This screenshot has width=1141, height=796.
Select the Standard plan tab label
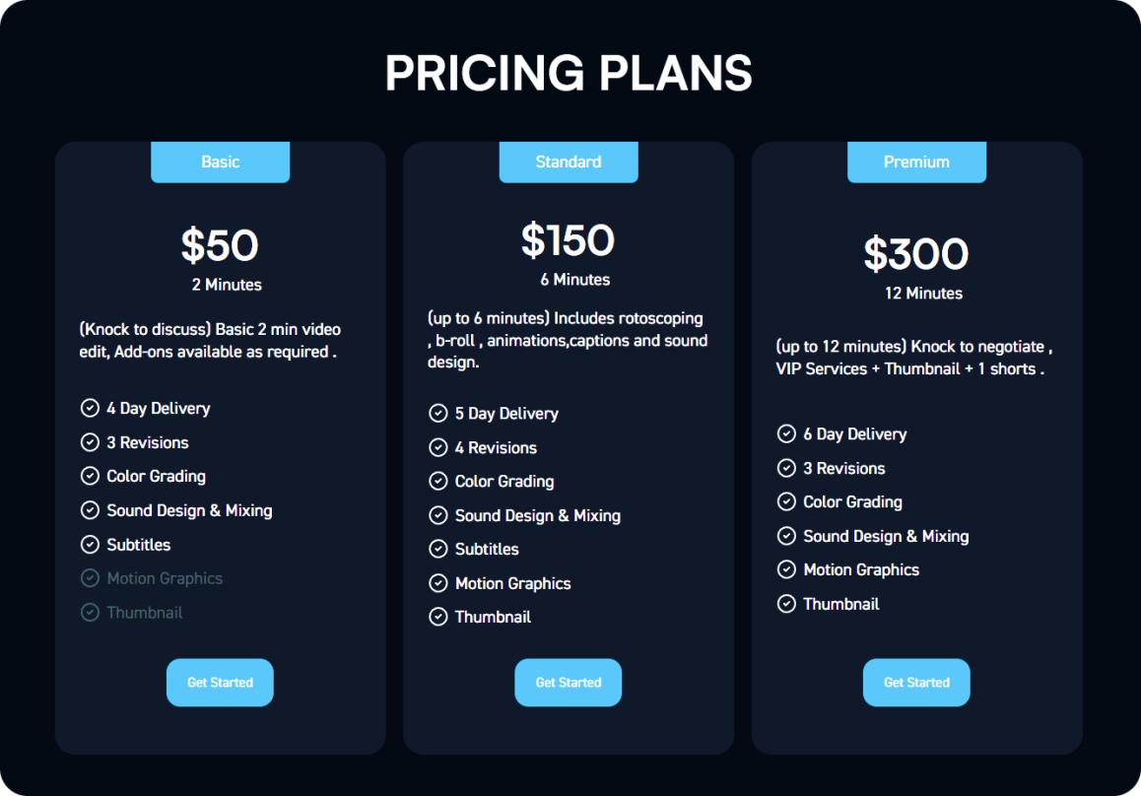pos(569,163)
